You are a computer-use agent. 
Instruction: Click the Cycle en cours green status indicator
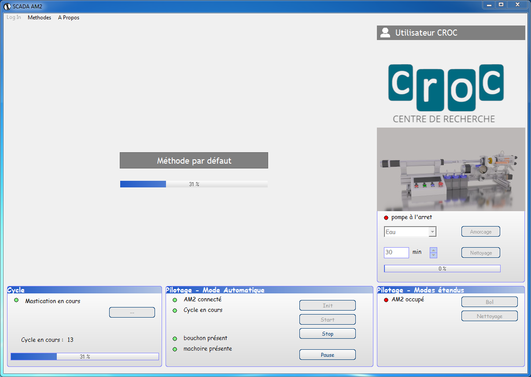pyautogui.click(x=175, y=311)
